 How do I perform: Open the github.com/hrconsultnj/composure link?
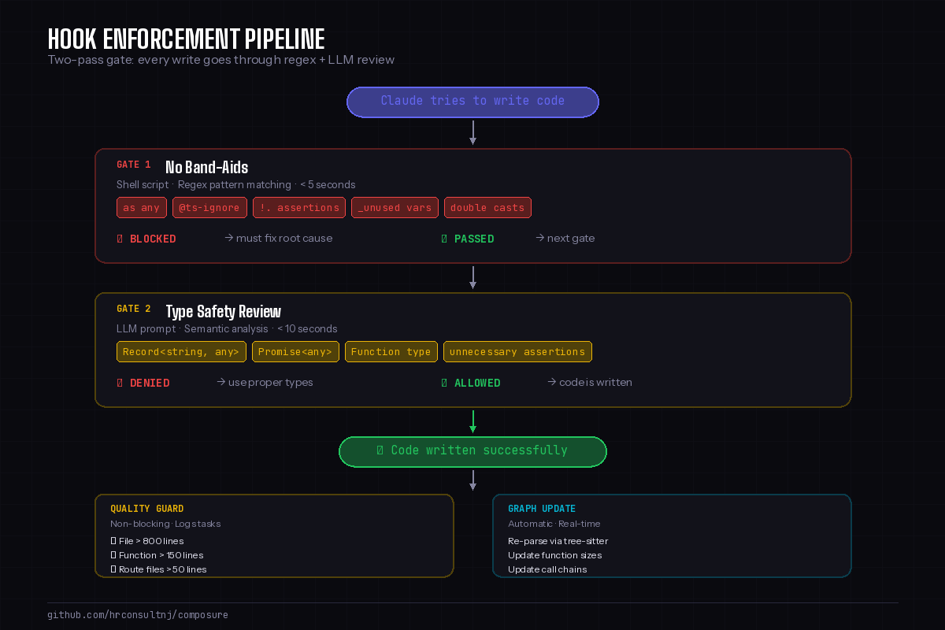pos(138,615)
